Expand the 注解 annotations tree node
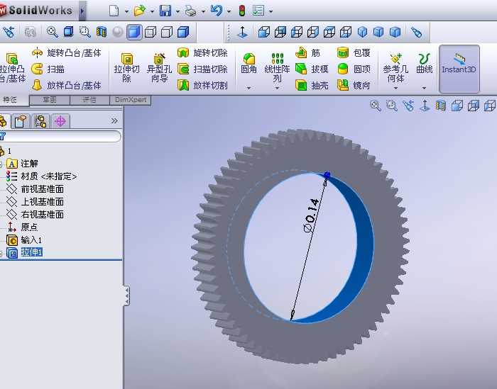 pyautogui.click(x=2, y=164)
